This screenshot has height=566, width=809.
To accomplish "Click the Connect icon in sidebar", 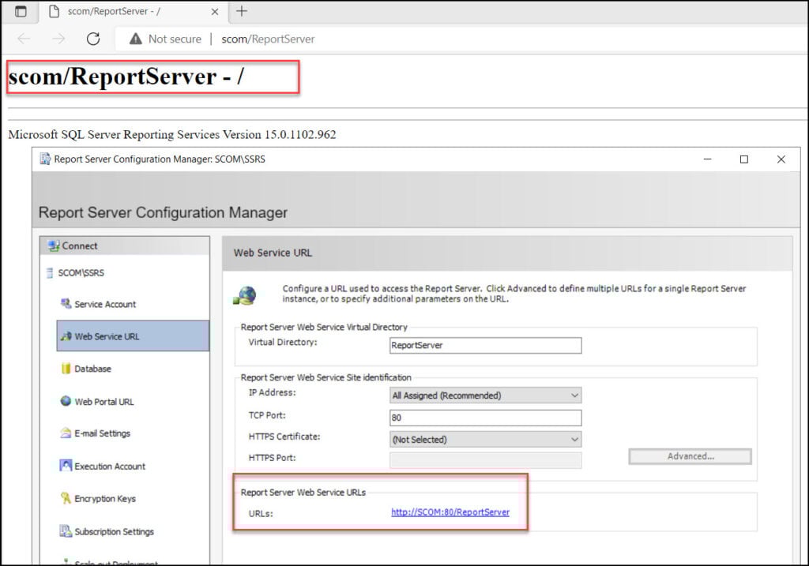I will [54, 246].
